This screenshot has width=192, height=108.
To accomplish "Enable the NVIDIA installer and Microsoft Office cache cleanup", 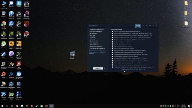I will click(113, 36).
